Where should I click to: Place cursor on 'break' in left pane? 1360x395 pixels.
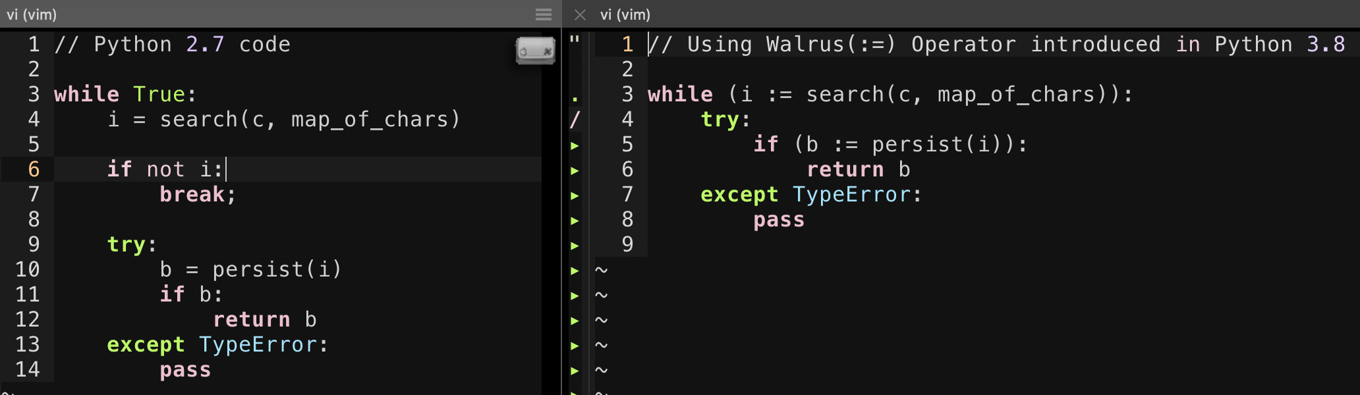tap(192, 194)
